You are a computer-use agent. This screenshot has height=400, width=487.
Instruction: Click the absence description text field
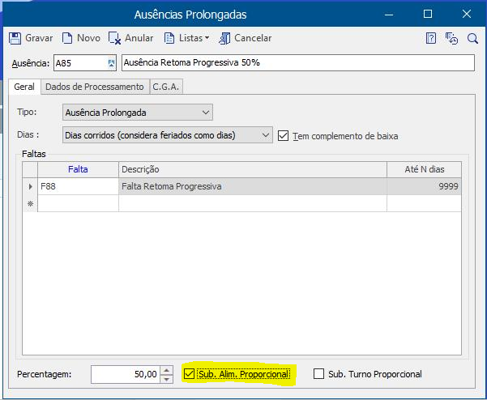click(x=297, y=63)
